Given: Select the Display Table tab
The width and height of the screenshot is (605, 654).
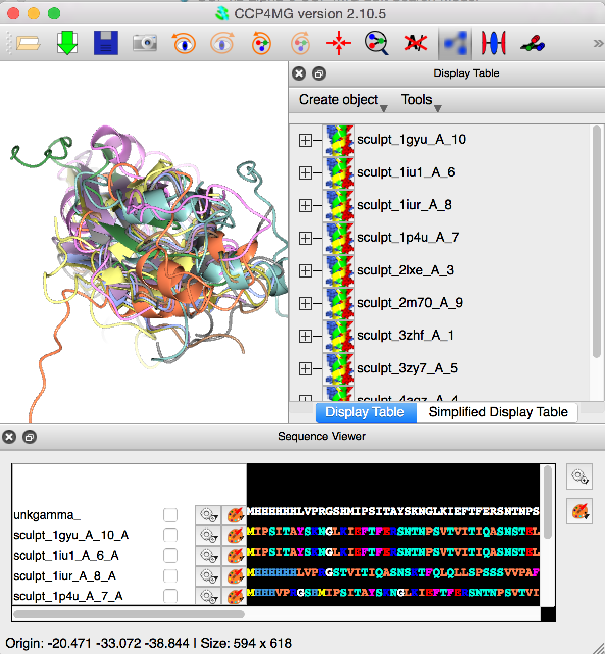Looking at the screenshot, I should [365, 412].
